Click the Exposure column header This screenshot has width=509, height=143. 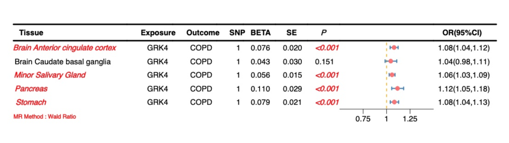(158, 33)
